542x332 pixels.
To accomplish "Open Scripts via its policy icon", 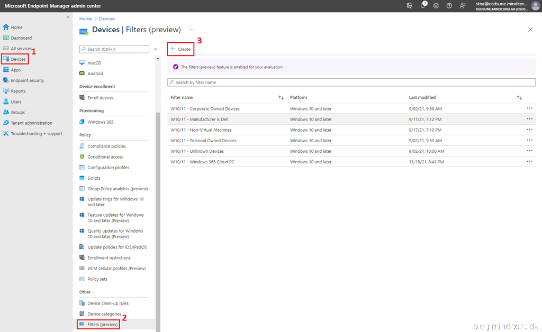I will coord(83,178).
